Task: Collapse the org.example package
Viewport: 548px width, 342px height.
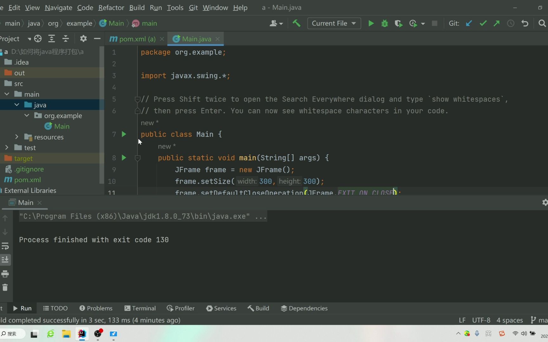Action: [27, 116]
